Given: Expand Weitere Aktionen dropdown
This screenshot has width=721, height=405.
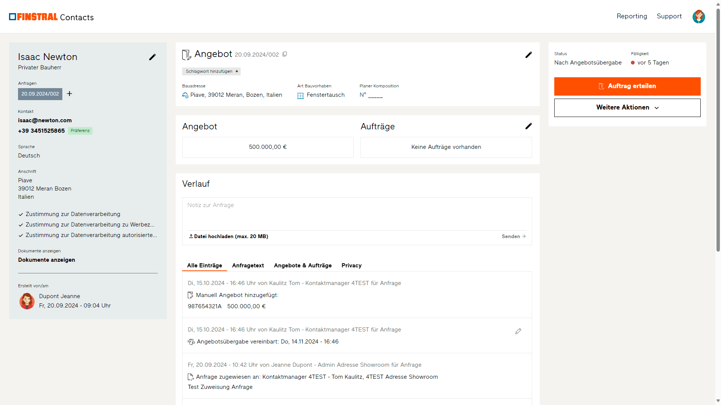Looking at the screenshot, I should 627,108.
